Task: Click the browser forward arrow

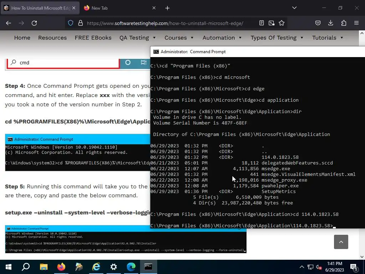Action: pyautogui.click(x=21, y=23)
